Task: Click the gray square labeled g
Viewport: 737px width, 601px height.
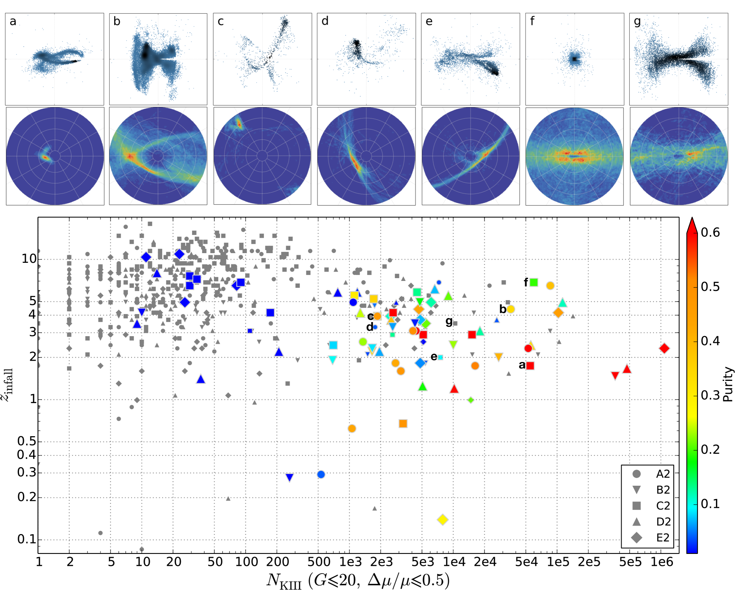Action: point(455,323)
